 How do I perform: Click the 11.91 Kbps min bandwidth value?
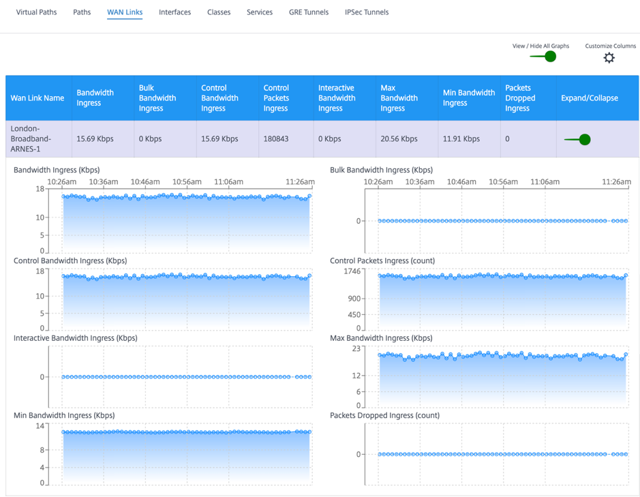coord(461,139)
